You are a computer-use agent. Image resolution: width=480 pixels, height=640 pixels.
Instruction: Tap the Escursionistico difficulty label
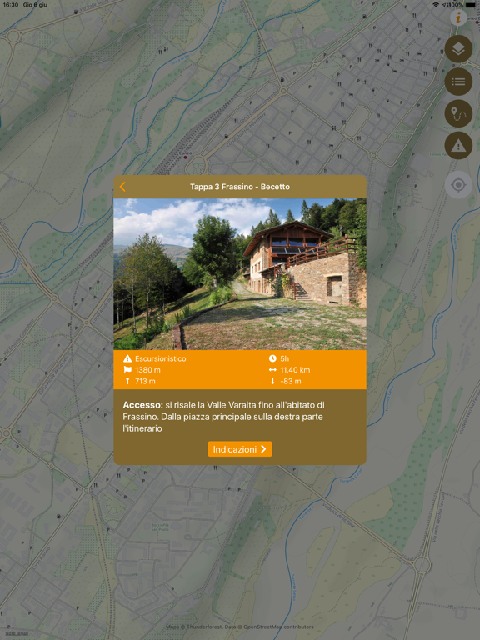tap(160, 358)
